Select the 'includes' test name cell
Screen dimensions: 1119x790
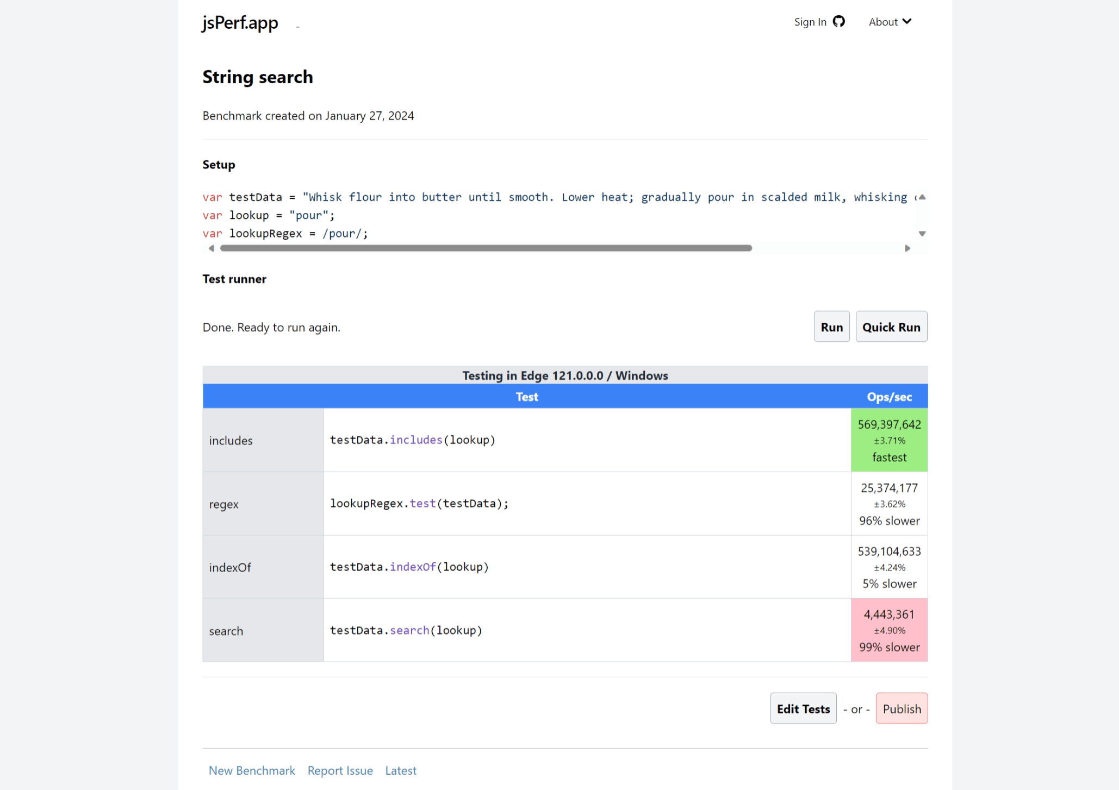point(263,440)
